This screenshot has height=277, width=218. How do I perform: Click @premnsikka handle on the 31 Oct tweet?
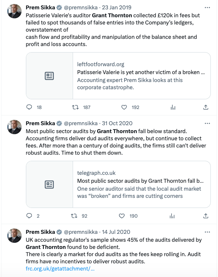(81, 123)
